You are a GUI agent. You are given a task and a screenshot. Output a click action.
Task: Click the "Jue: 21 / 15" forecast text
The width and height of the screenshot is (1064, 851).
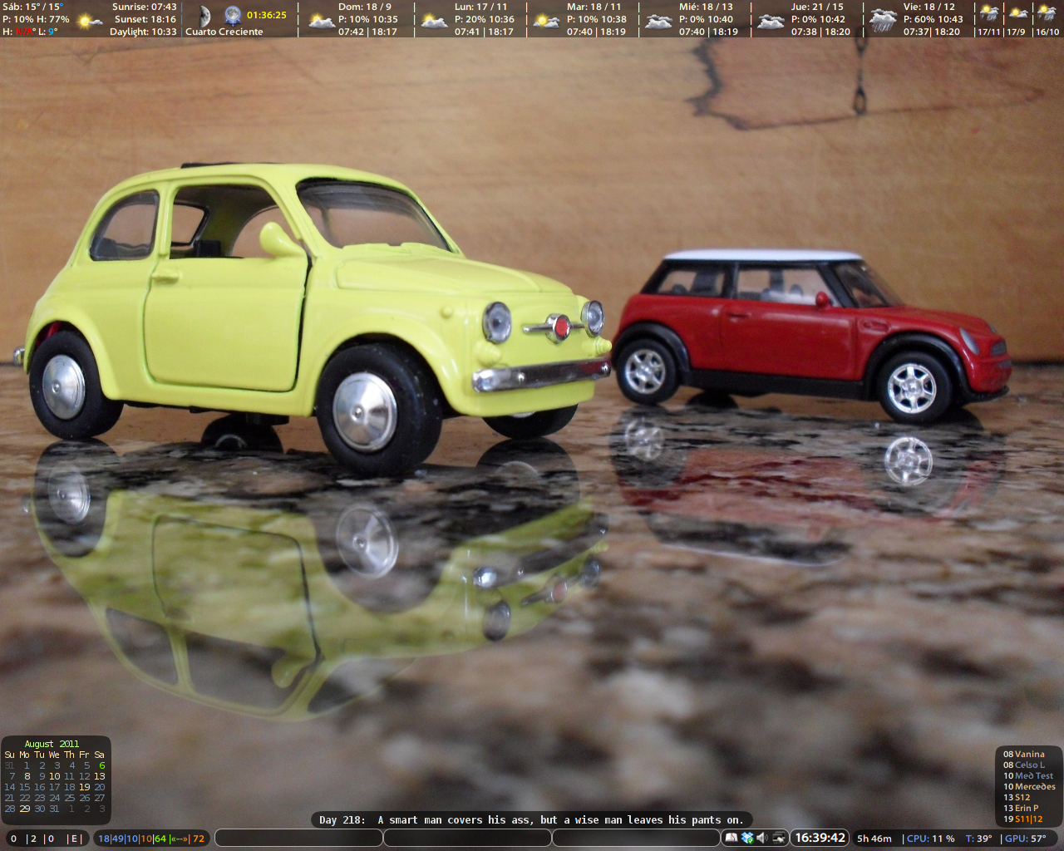coord(817,7)
